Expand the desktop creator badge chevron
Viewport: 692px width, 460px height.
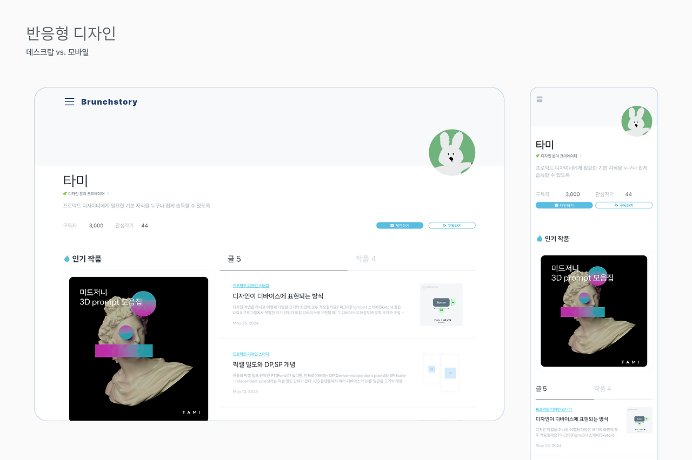click(x=108, y=193)
